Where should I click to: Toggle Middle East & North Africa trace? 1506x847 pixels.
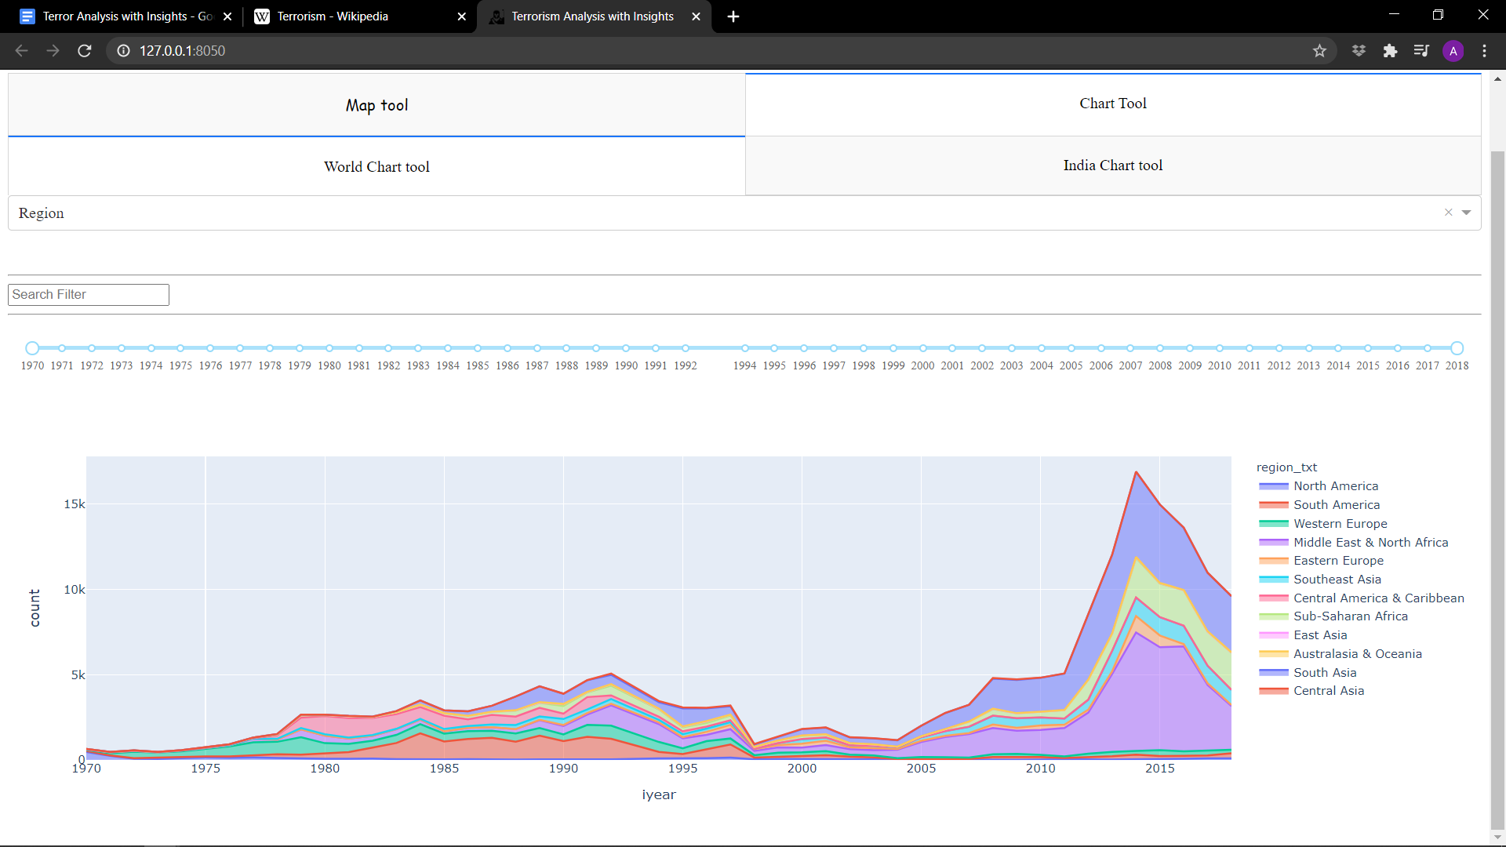click(1370, 543)
